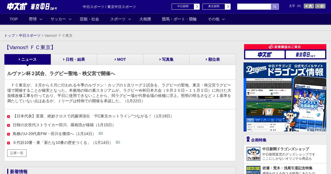The width and height of the screenshot is (331, 174).
Task: Click red bullet icon before 日韓の次世代
Action: tap(9, 125)
